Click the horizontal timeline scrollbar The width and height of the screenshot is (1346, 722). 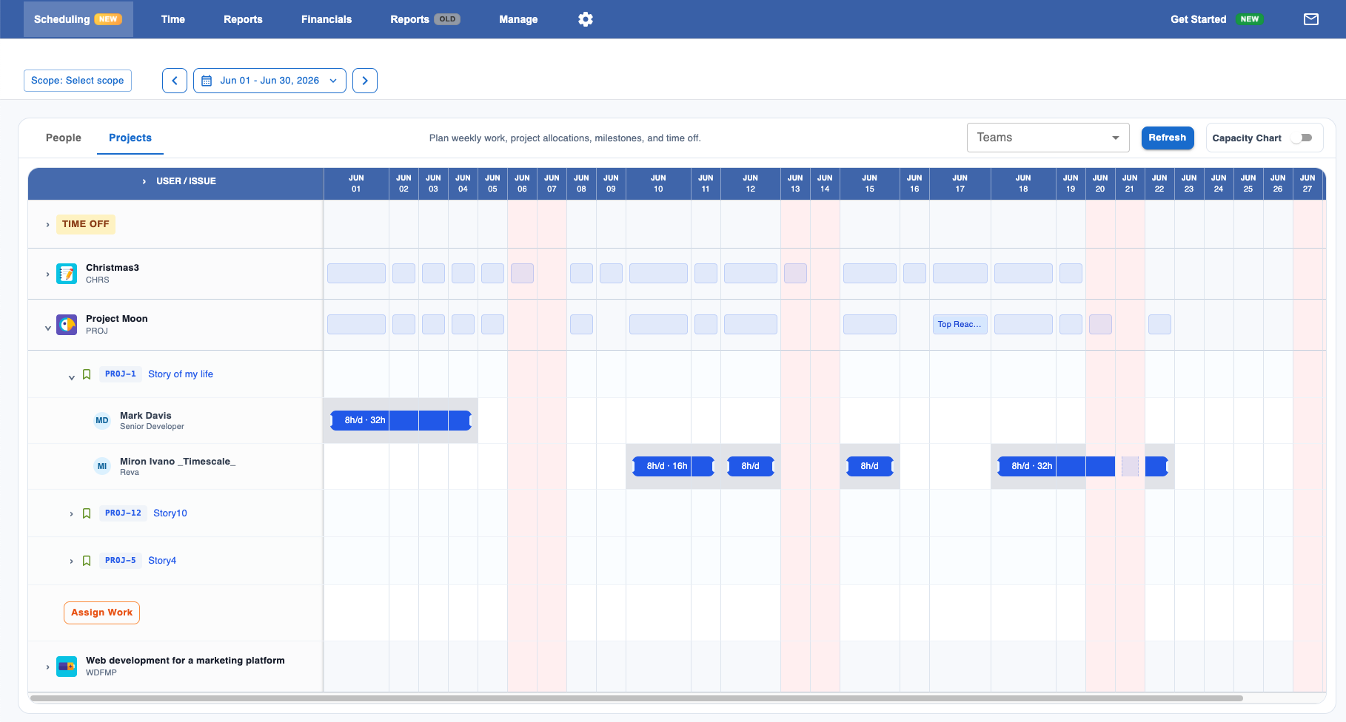(x=637, y=698)
